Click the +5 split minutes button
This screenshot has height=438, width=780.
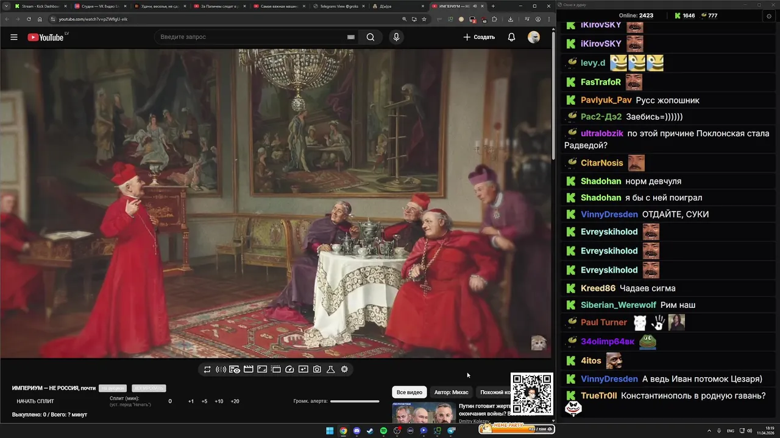204,401
